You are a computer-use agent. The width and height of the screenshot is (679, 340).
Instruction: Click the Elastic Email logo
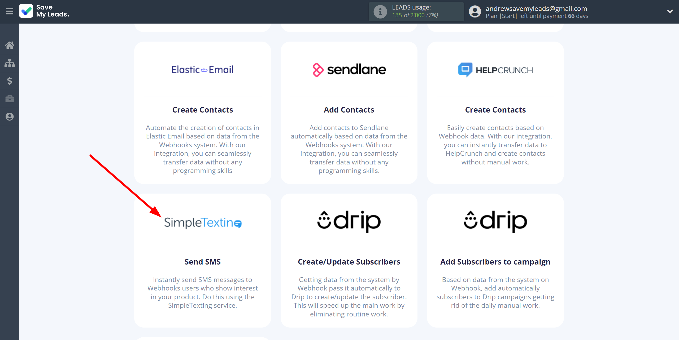(x=202, y=70)
